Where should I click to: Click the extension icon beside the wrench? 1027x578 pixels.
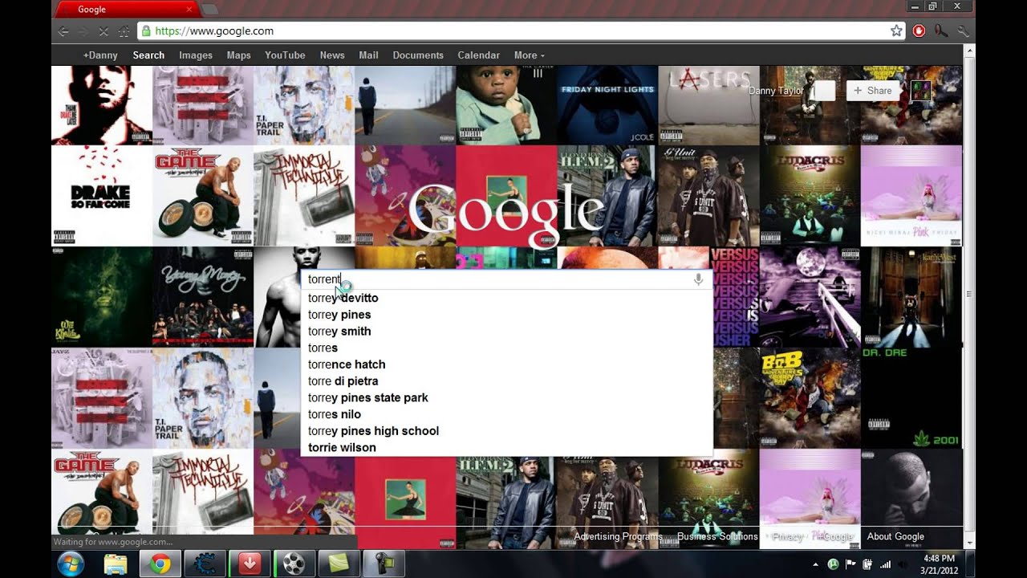point(940,31)
